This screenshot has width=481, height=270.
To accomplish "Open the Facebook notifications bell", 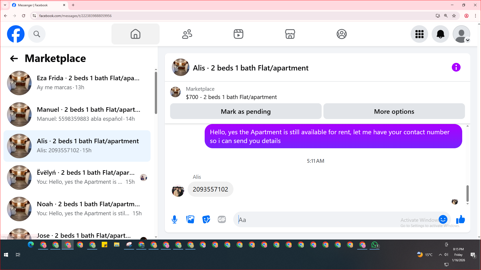I will (x=440, y=34).
